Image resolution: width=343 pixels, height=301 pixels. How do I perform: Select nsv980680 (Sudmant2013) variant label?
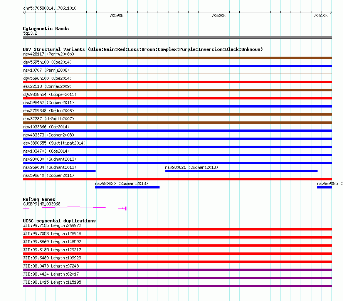50,159
